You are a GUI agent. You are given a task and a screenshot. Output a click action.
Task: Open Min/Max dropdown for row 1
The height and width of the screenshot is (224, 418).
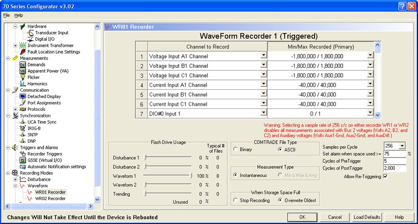(x=370, y=55)
